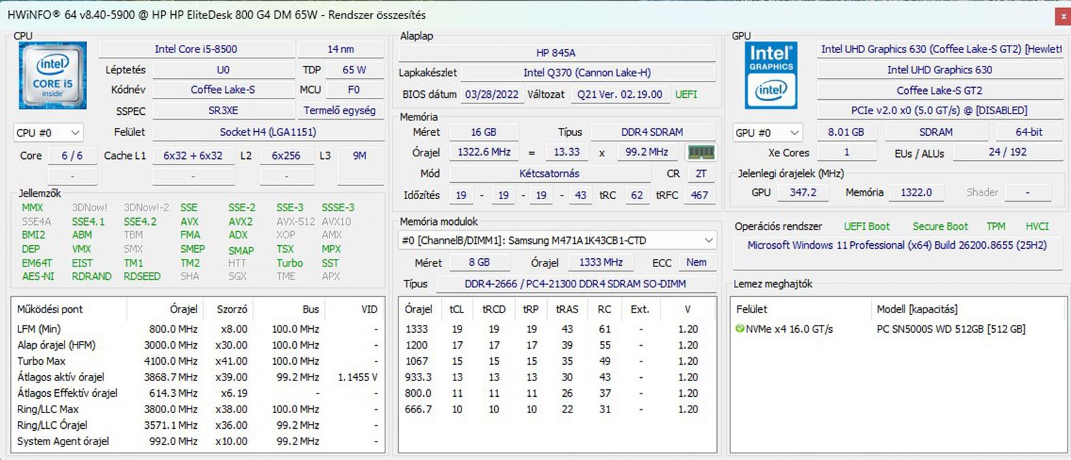The image size is (1071, 460).
Task: Click the Kétcsatornás mode field
Action: click(x=549, y=174)
